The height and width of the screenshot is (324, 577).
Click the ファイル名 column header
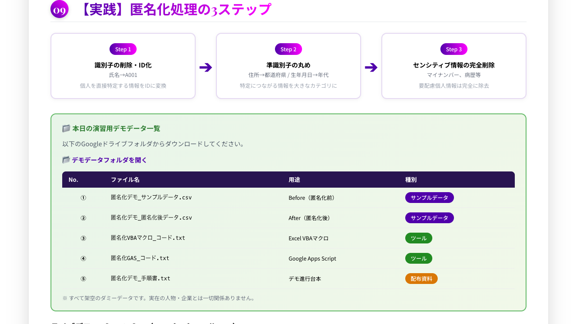[125, 180]
